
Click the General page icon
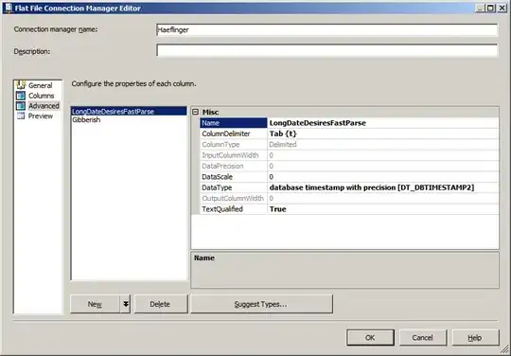tap(21, 85)
